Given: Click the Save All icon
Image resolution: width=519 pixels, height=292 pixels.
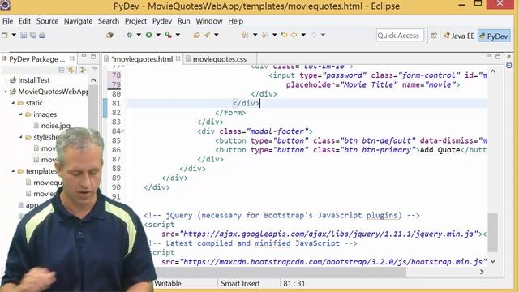Looking at the screenshot, I should 32,35.
